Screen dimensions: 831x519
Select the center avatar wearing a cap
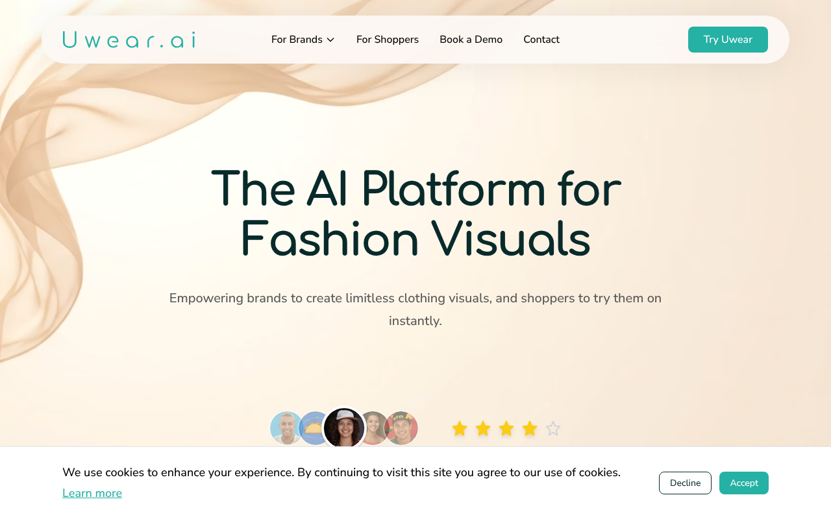tap(344, 428)
